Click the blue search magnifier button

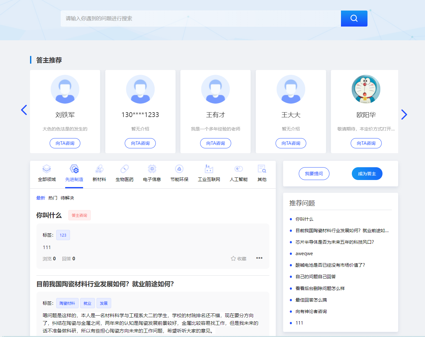354,19
